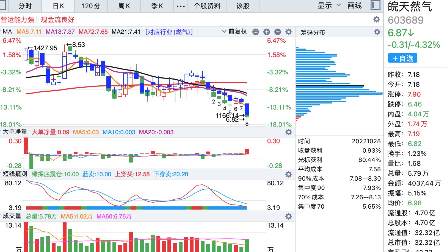Expand more period options via ellipsis

coord(181,6)
